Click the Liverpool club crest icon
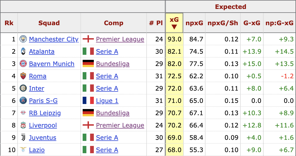The image size is (296, 156). point(23,125)
